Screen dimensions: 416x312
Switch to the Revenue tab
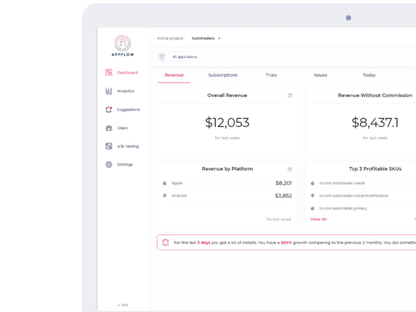click(x=174, y=75)
